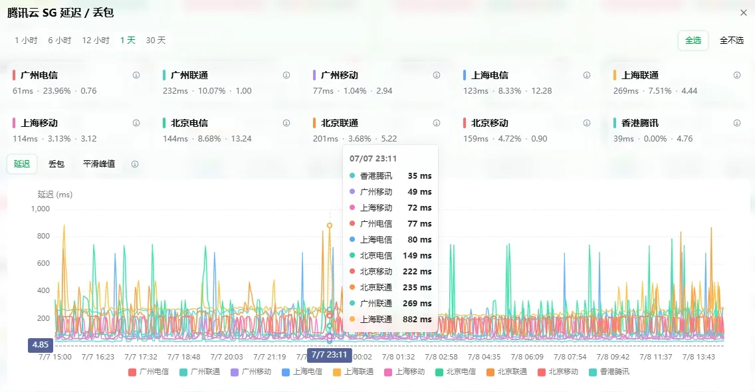
Task: Toggle 上海联通 series in chart legend
Action: pos(354,372)
